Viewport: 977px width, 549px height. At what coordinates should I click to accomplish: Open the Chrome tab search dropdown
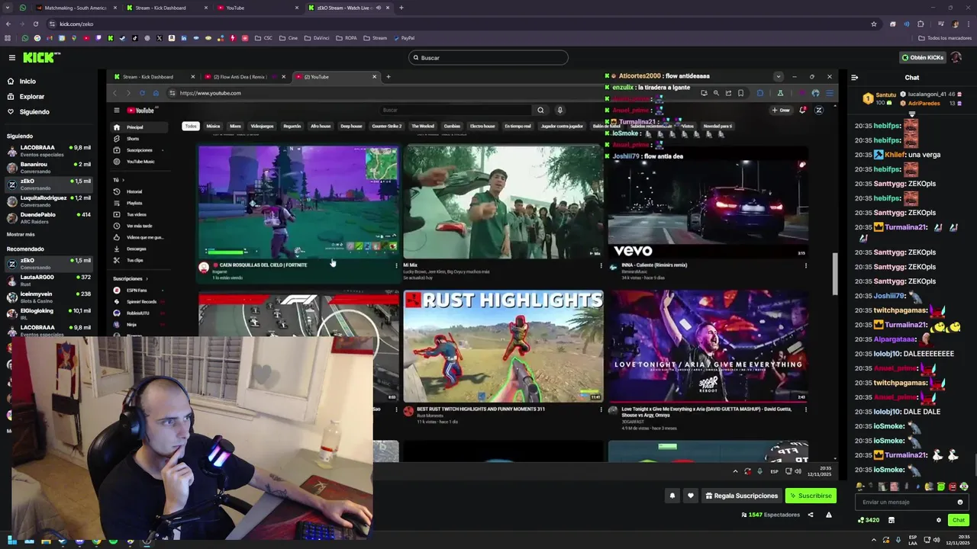point(8,8)
